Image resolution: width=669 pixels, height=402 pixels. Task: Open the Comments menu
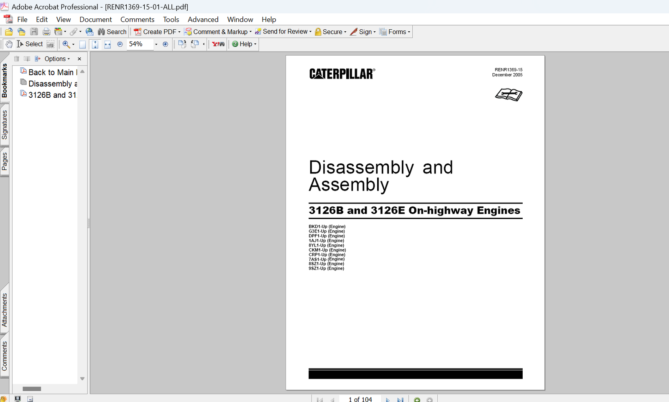click(137, 19)
